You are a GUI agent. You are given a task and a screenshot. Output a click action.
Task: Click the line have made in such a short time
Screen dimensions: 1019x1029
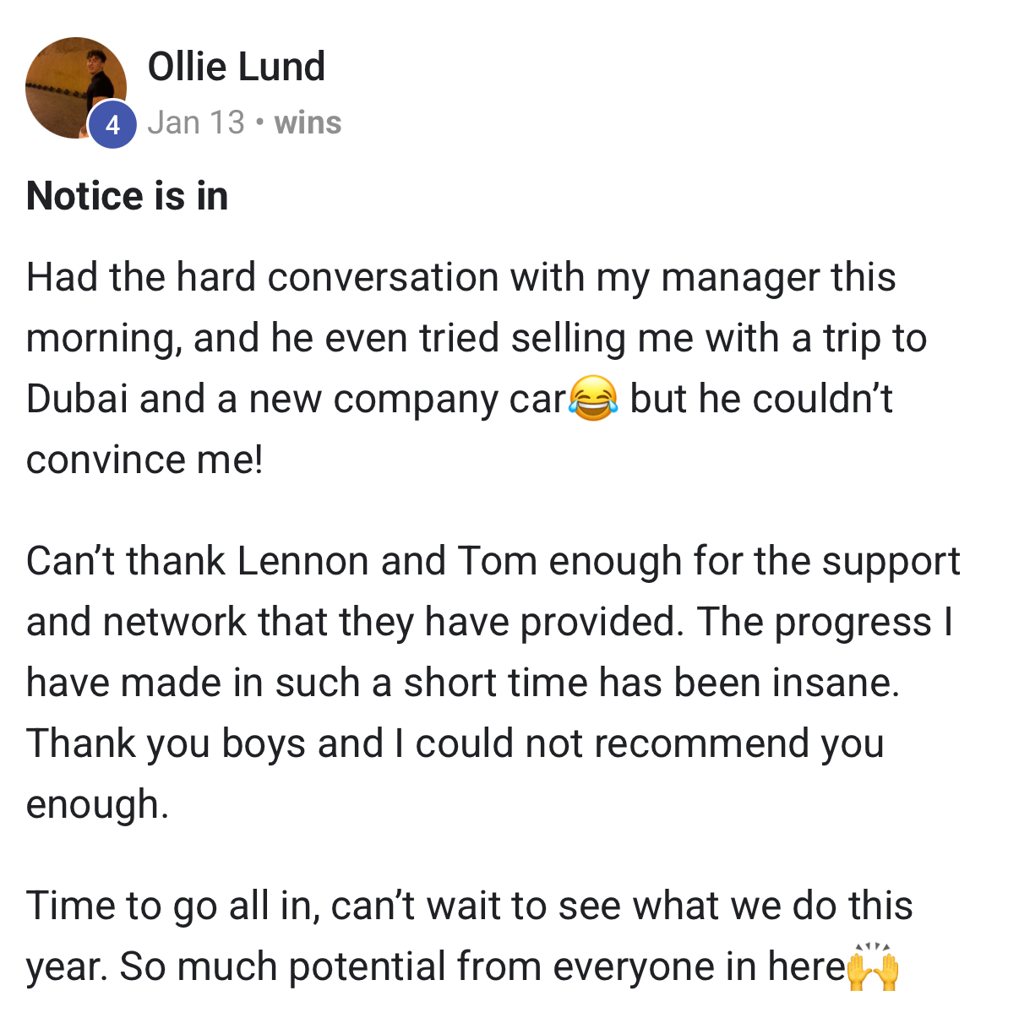click(463, 683)
